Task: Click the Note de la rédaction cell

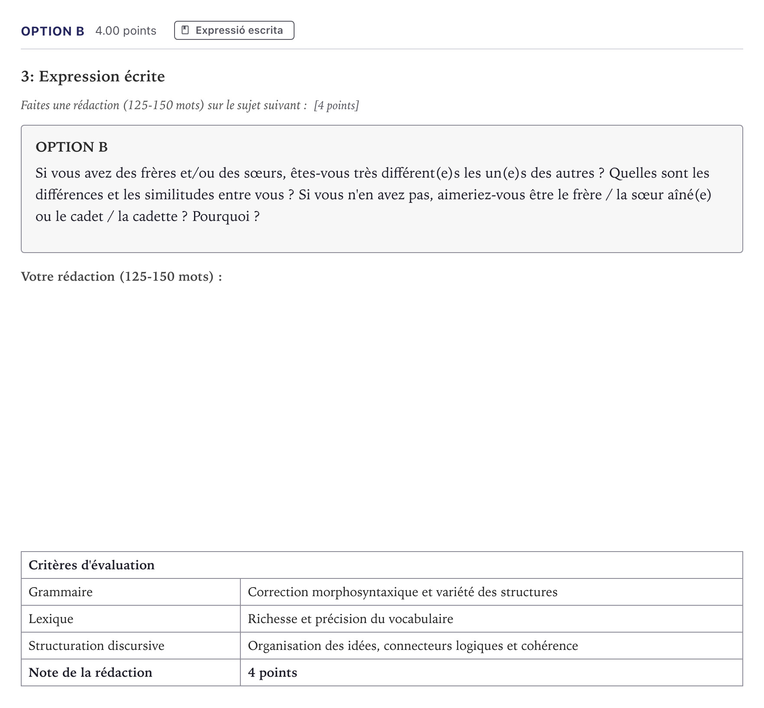Action: [131, 672]
